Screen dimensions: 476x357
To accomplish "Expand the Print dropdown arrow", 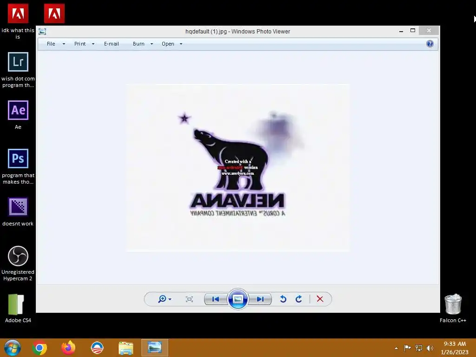I will point(93,44).
